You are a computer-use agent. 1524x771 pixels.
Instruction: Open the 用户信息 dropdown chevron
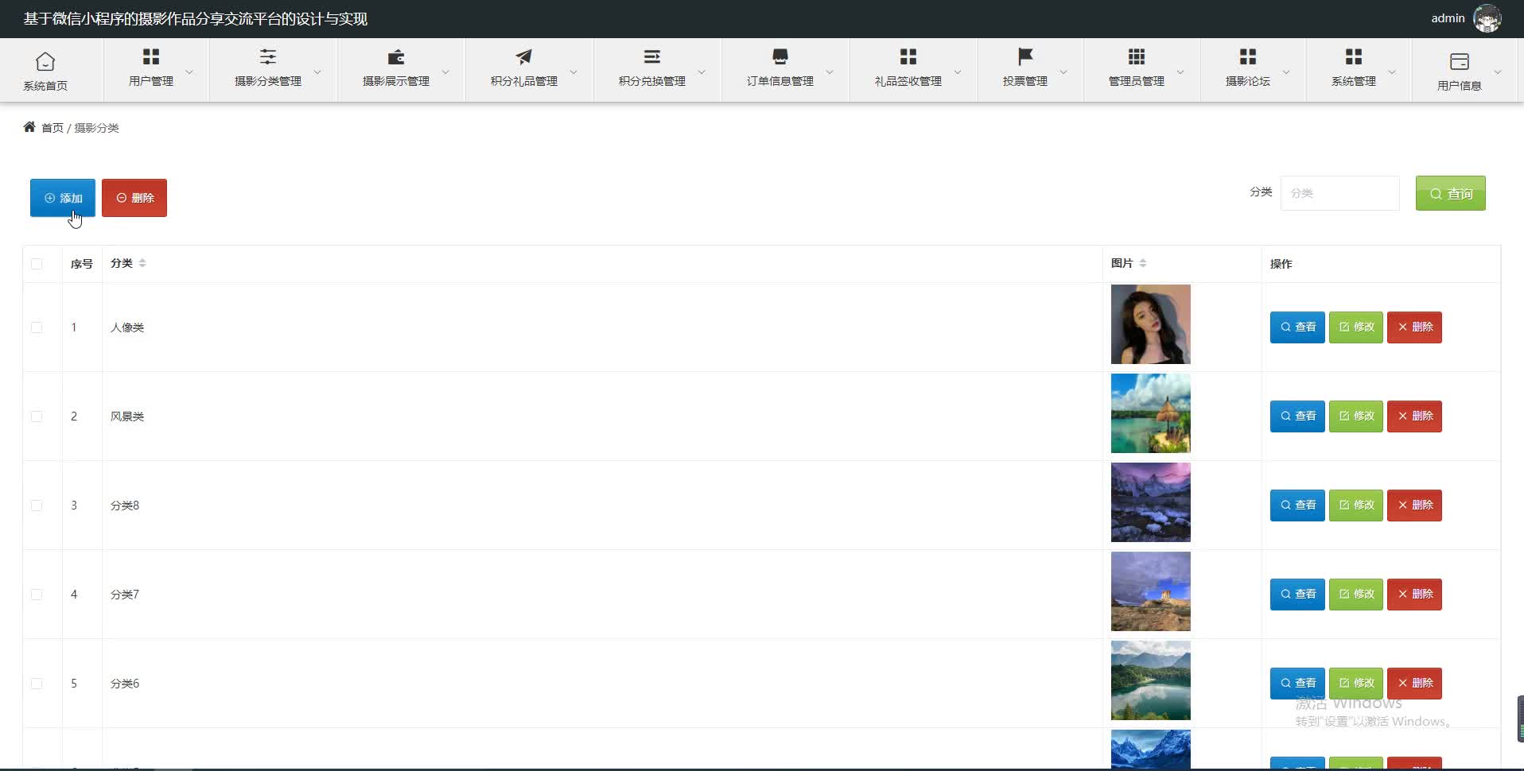[1498, 72]
